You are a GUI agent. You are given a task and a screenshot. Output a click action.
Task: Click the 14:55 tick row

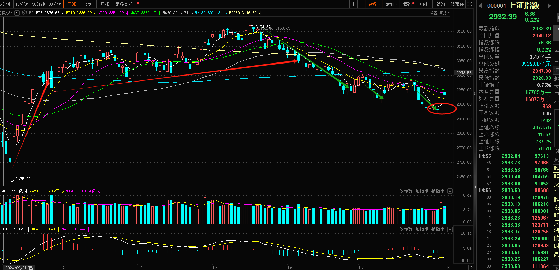click(x=514, y=156)
